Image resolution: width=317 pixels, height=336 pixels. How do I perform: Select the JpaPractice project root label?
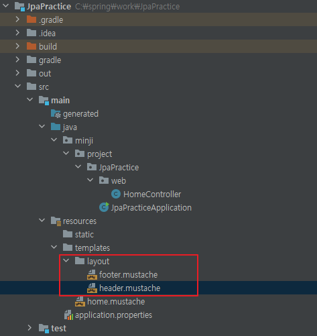49,7
